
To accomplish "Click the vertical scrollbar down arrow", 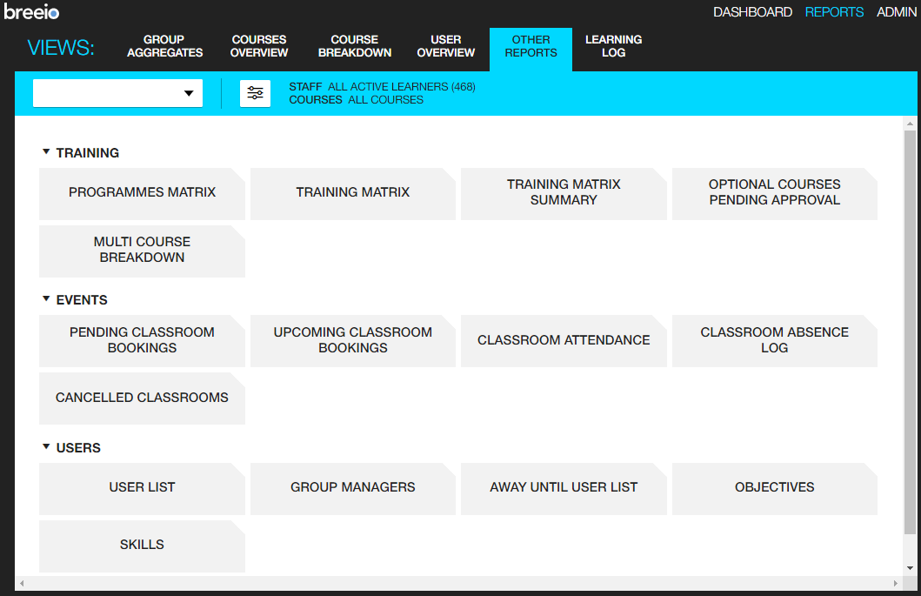I will [910, 568].
